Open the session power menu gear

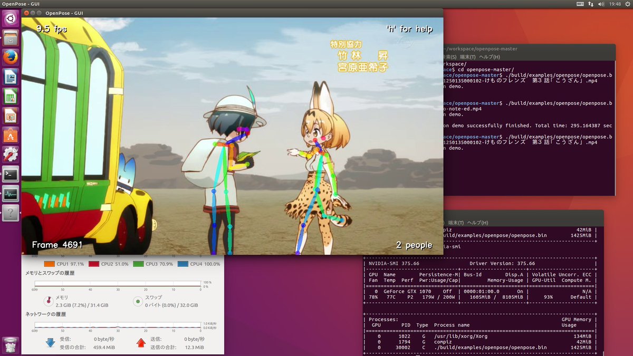627,4
